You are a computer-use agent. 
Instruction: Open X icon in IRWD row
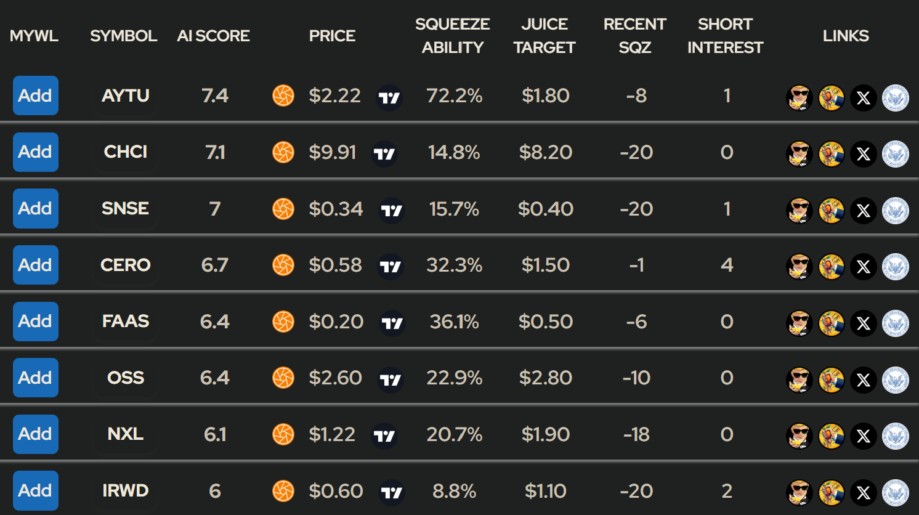[864, 493]
